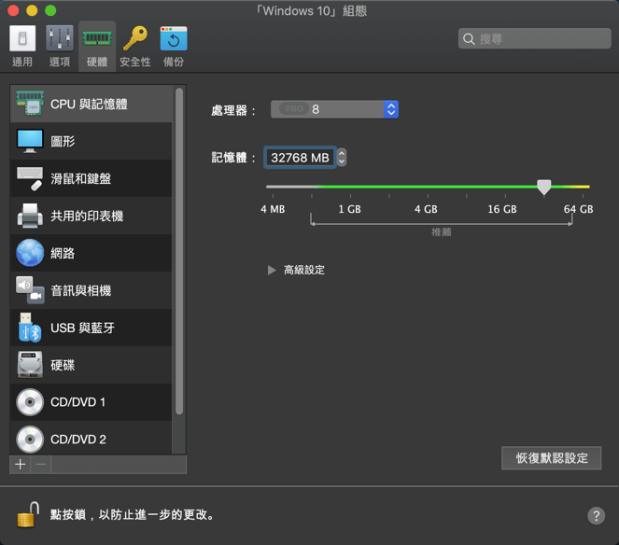Expand the 高級設定 disclosure triangle
This screenshot has width=619, height=545.
tap(272, 271)
